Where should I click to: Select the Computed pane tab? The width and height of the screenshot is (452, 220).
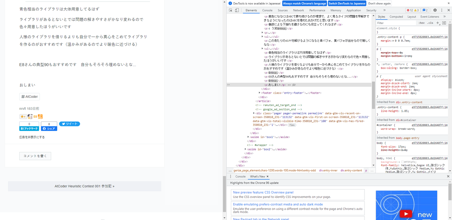tap(396, 17)
